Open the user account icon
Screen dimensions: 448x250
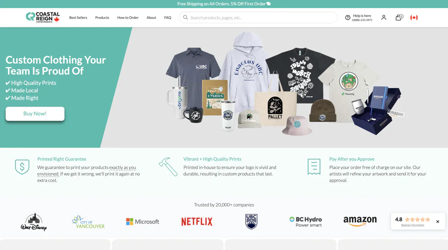pyautogui.click(x=384, y=18)
